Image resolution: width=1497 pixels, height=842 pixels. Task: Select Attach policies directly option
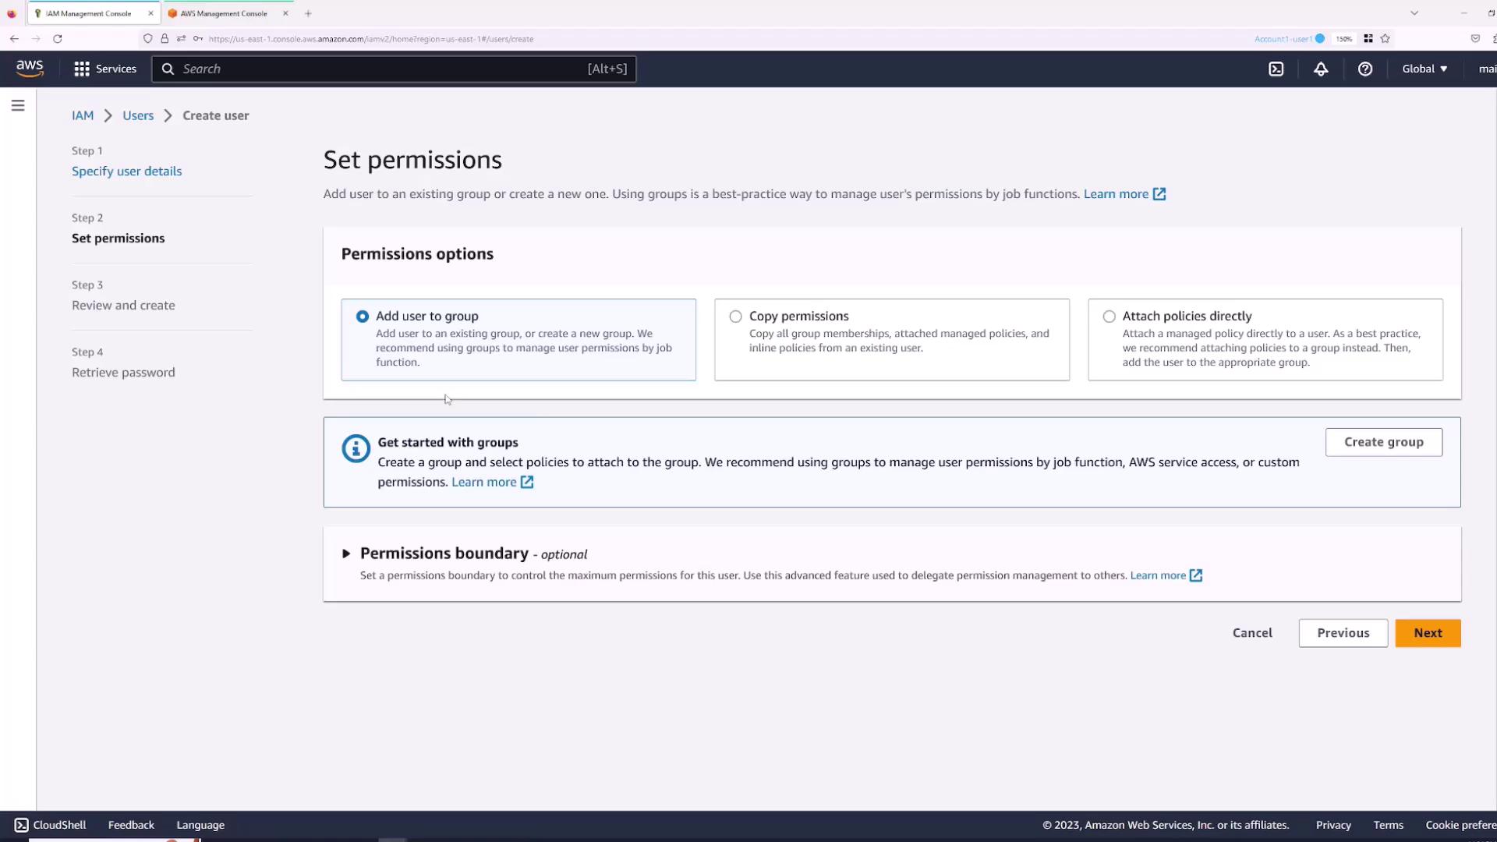pyautogui.click(x=1109, y=317)
